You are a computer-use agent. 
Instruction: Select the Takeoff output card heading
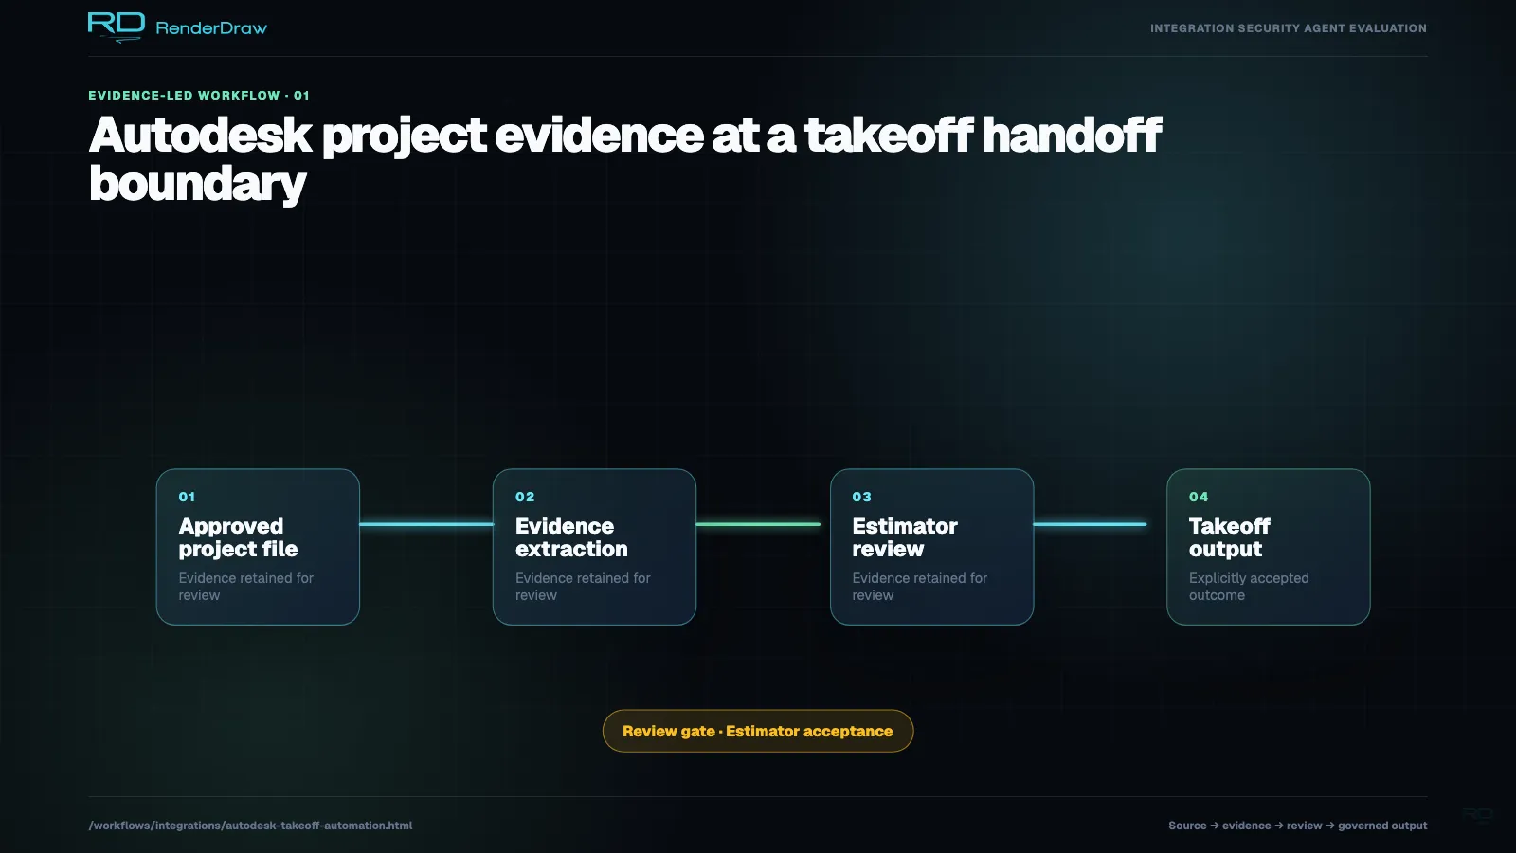click(x=1230, y=537)
